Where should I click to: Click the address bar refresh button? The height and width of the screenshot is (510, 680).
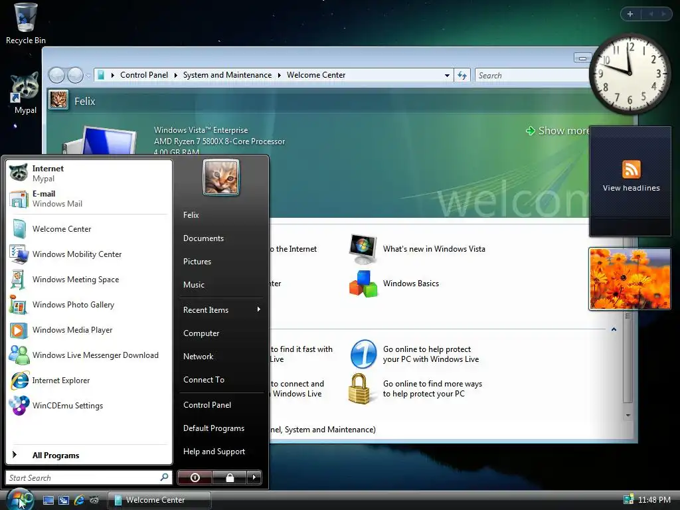pos(462,76)
